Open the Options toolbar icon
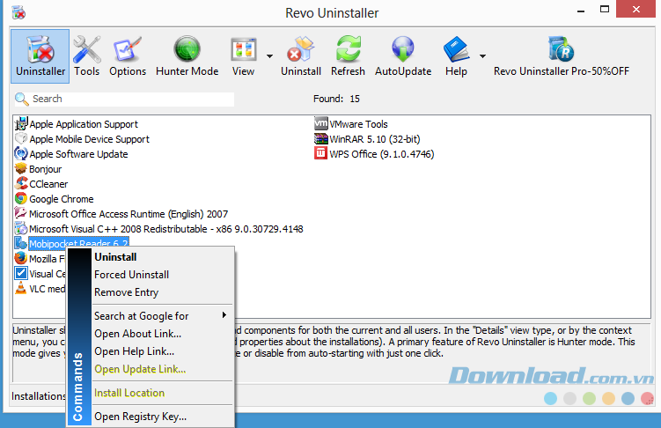 pyautogui.click(x=128, y=55)
